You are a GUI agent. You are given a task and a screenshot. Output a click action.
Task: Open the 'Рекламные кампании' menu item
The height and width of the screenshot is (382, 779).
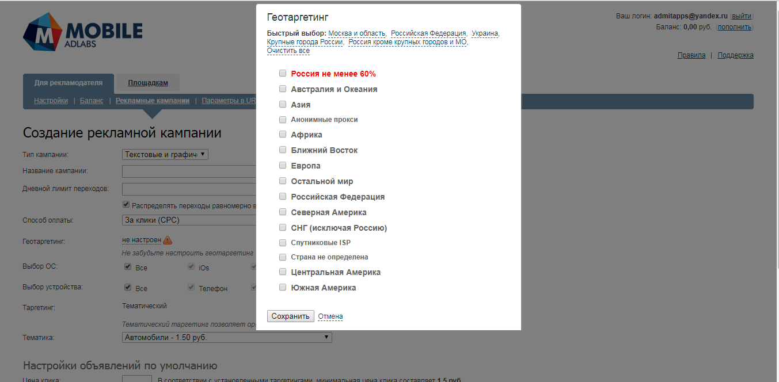pos(153,101)
